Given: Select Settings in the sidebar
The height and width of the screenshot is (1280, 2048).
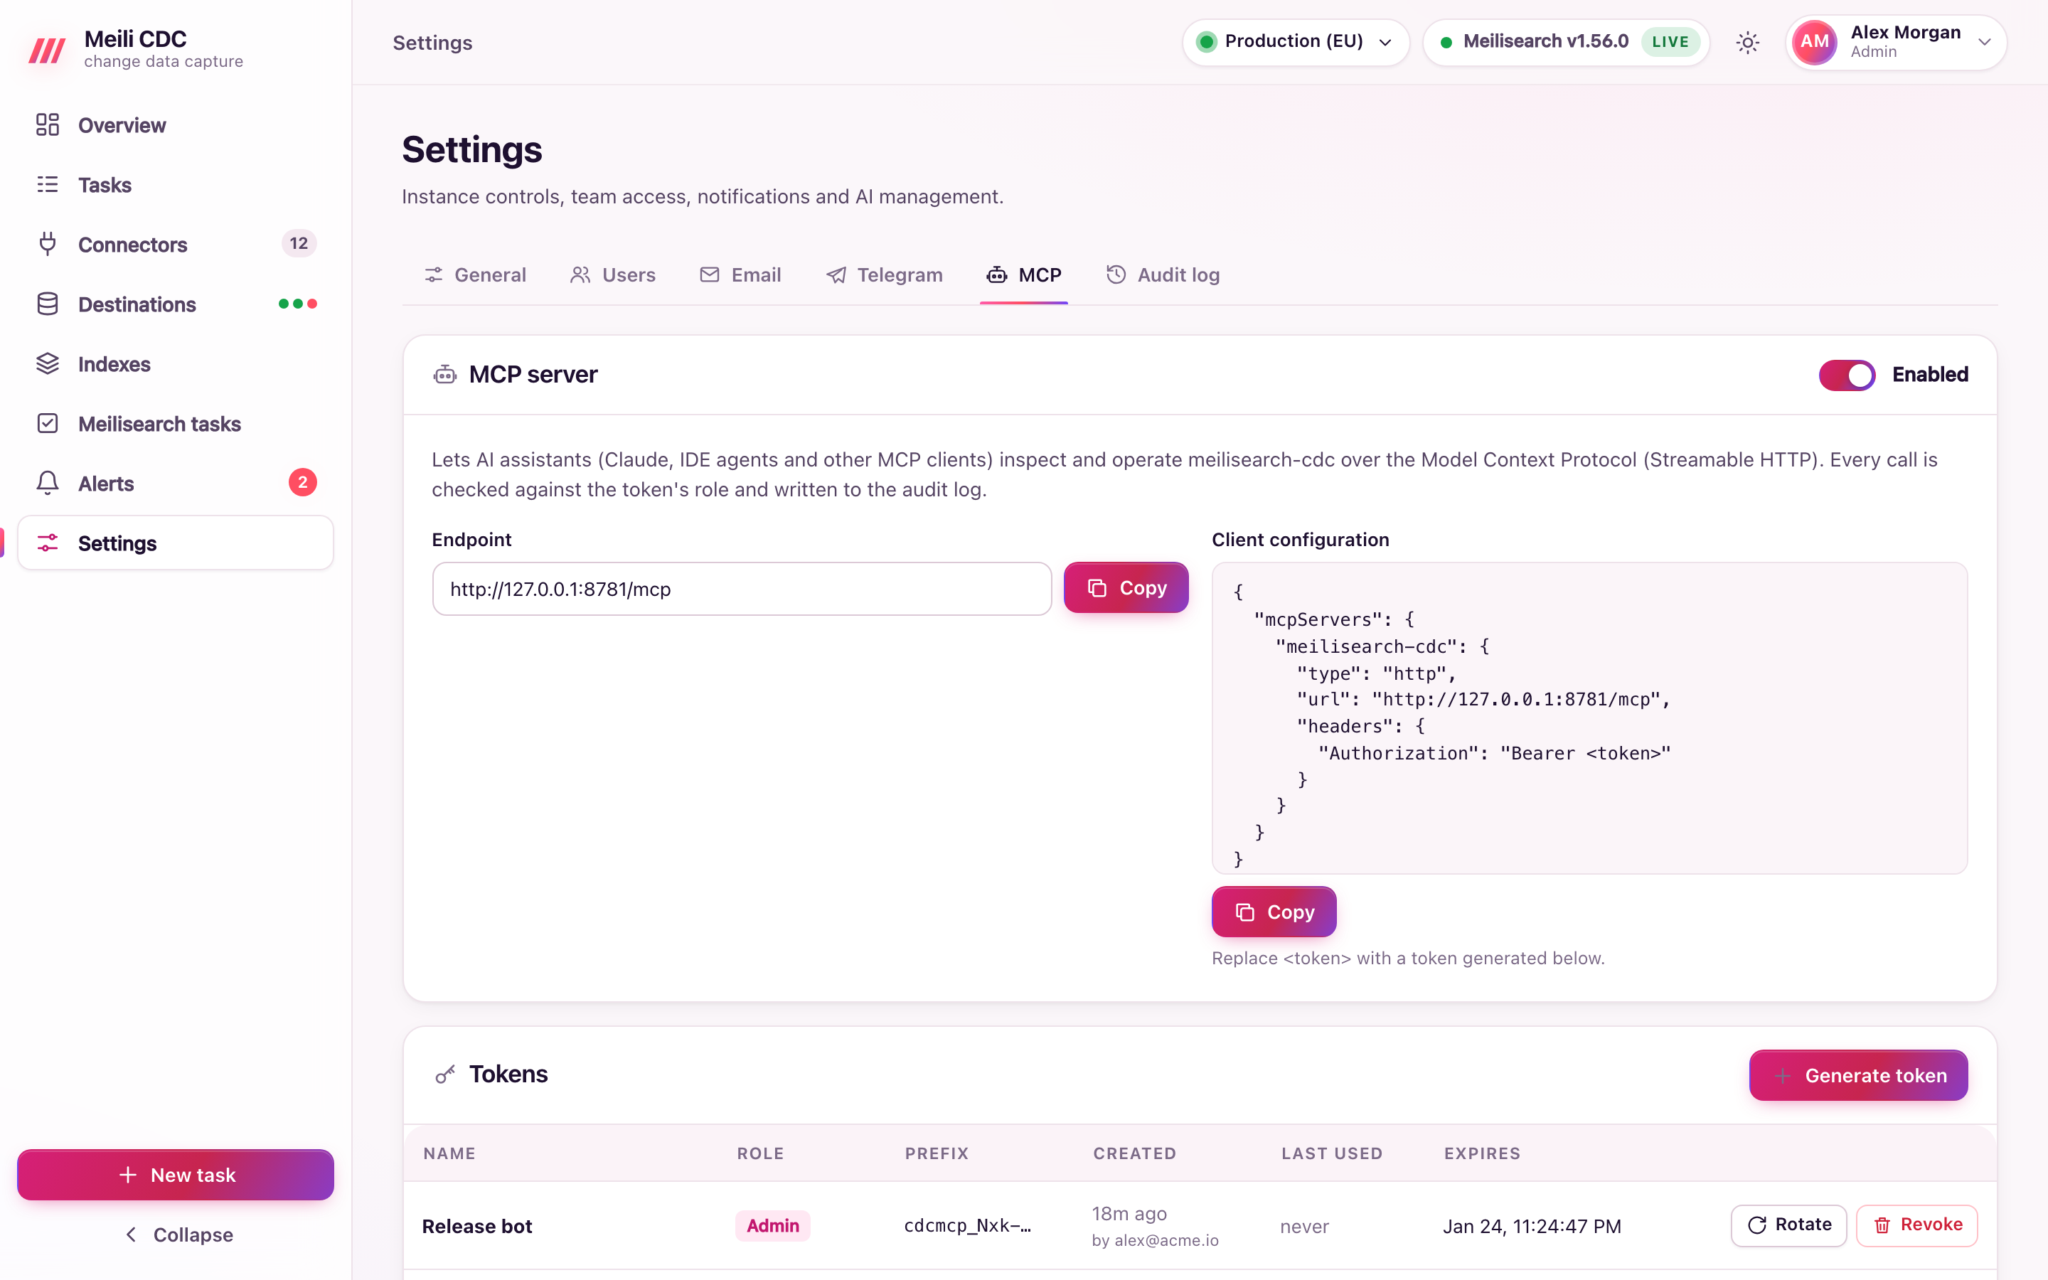Looking at the screenshot, I should (175, 543).
